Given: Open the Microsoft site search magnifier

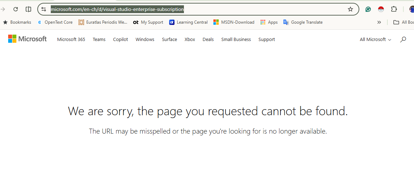Looking at the screenshot, I should tap(403, 40).
